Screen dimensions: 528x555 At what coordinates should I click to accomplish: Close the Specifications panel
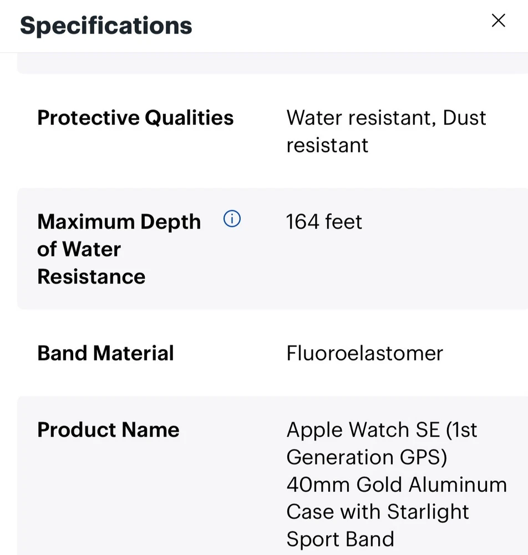tap(498, 21)
